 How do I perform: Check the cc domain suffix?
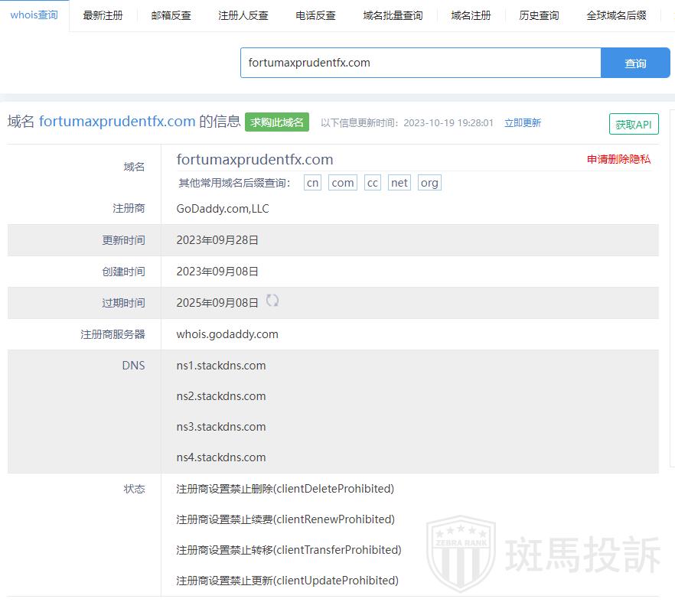pos(372,183)
